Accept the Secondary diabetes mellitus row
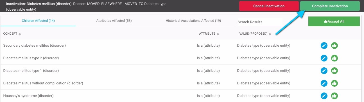Image resolution: width=364 pixels, height=102 pixels. [x=334, y=45]
